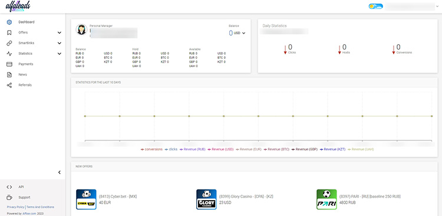Toggle Revenue (EUR) legend entry
This screenshot has height=216, width=442.
click(248, 149)
